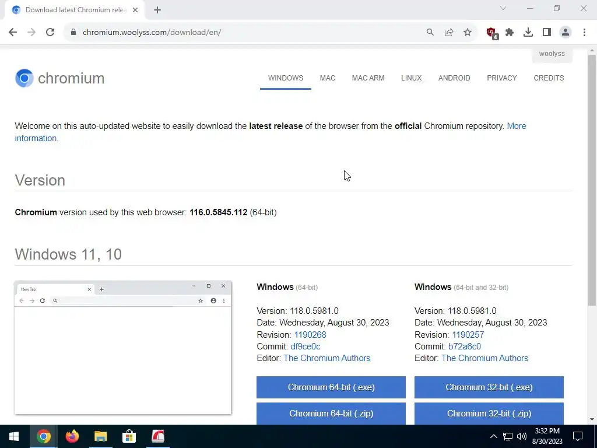Open commit b72a6c0 link
597x448 pixels.
click(x=465, y=346)
